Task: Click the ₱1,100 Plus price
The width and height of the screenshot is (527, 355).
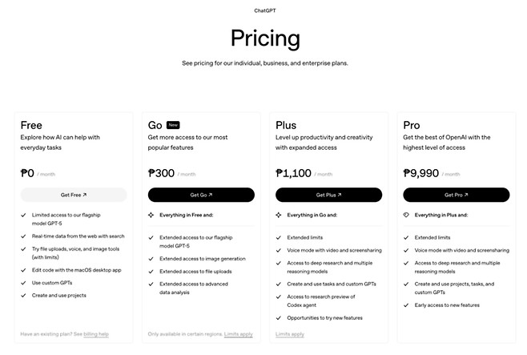Action: coord(293,172)
